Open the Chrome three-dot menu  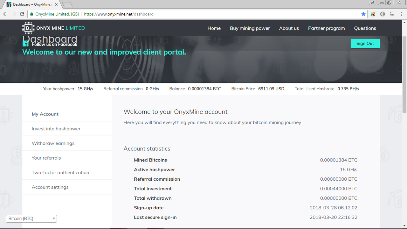401,14
